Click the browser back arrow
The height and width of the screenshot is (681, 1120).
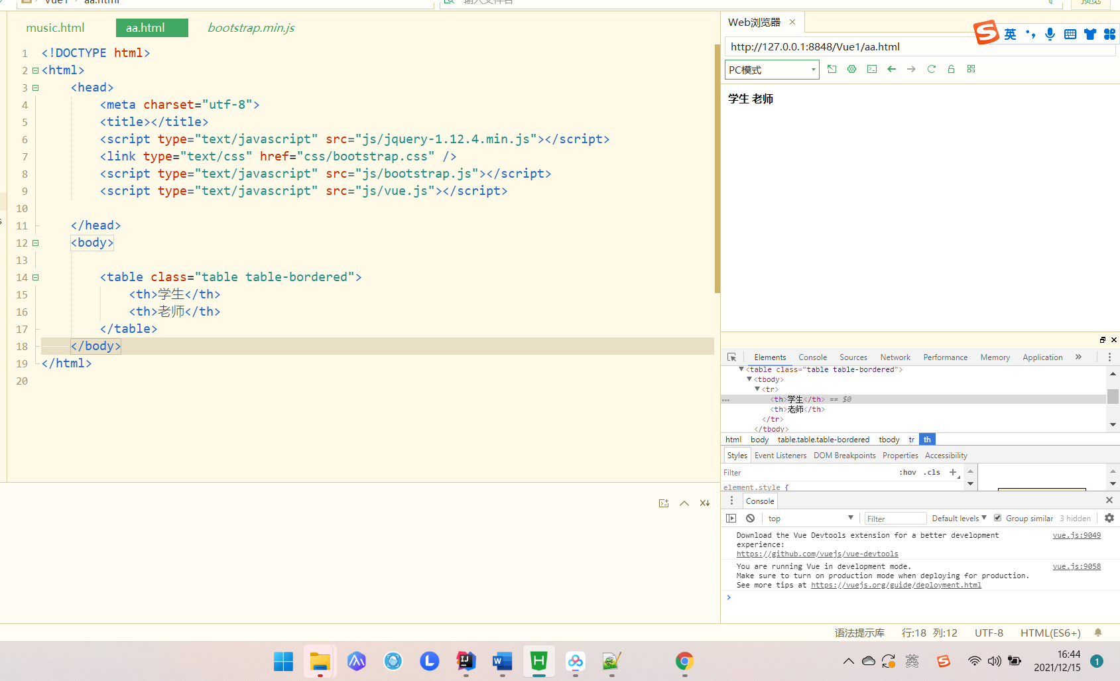coord(891,69)
